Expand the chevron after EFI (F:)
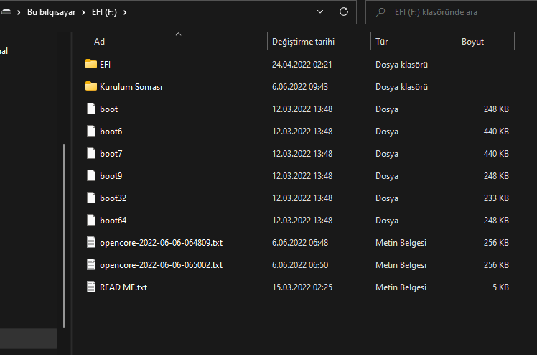This screenshot has width=537, height=355. [125, 12]
